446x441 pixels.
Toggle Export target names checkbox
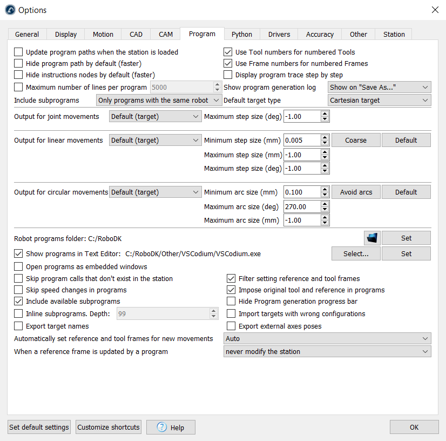click(x=19, y=326)
